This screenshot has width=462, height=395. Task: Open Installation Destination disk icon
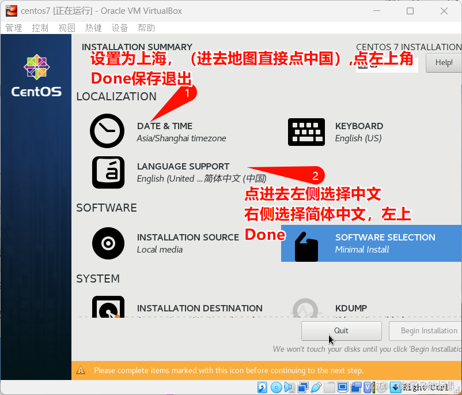[x=108, y=307]
